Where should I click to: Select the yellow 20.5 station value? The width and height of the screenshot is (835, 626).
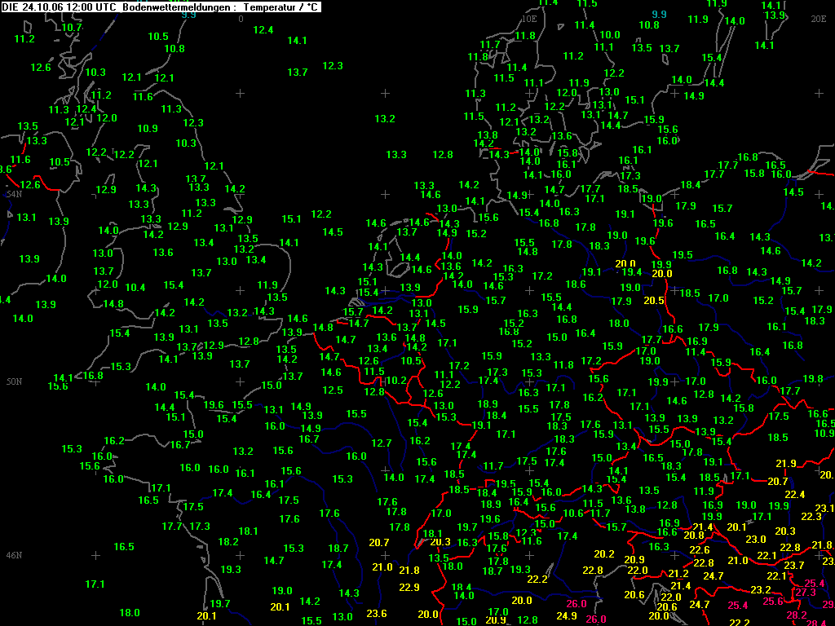click(x=654, y=300)
